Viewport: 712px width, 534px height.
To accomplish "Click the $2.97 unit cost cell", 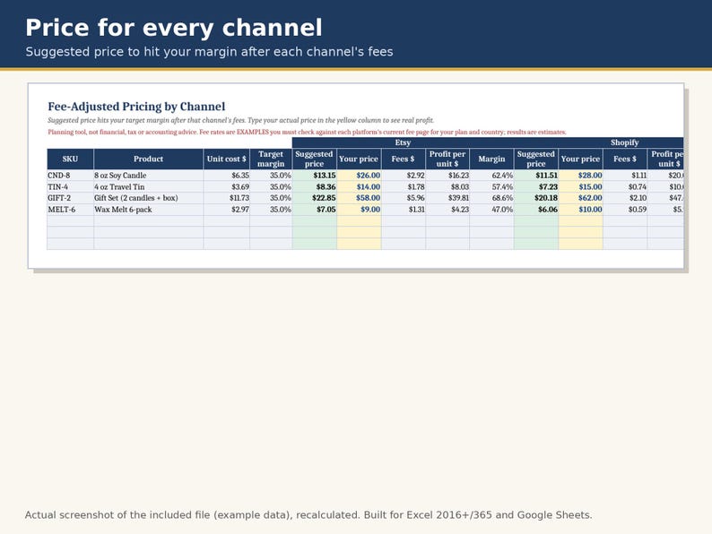I will point(227,210).
